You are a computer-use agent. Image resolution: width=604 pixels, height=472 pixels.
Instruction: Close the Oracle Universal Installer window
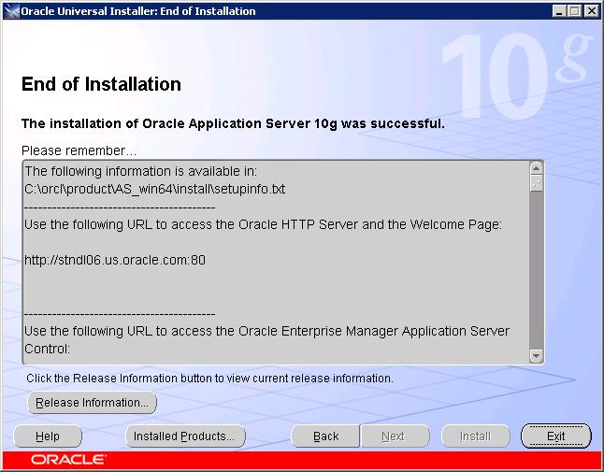(x=591, y=11)
